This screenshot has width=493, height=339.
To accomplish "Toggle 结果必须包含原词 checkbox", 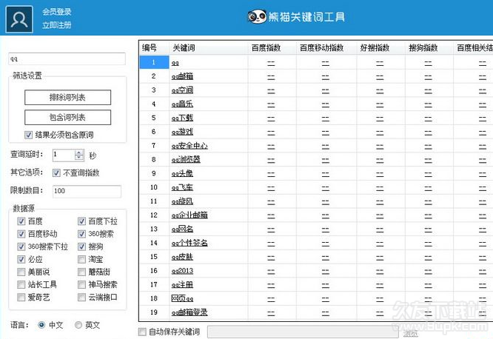I will pyautogui.click(x=28, y=135).
